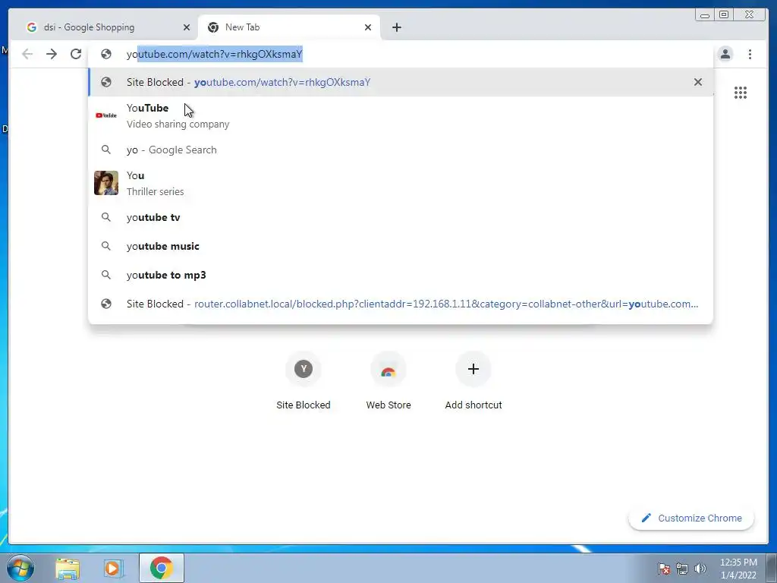Click the address bar URL text
777x583 pixels.
pos(214,54)
